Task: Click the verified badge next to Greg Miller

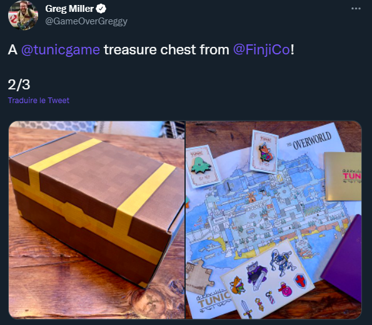Action: [101, 9]
